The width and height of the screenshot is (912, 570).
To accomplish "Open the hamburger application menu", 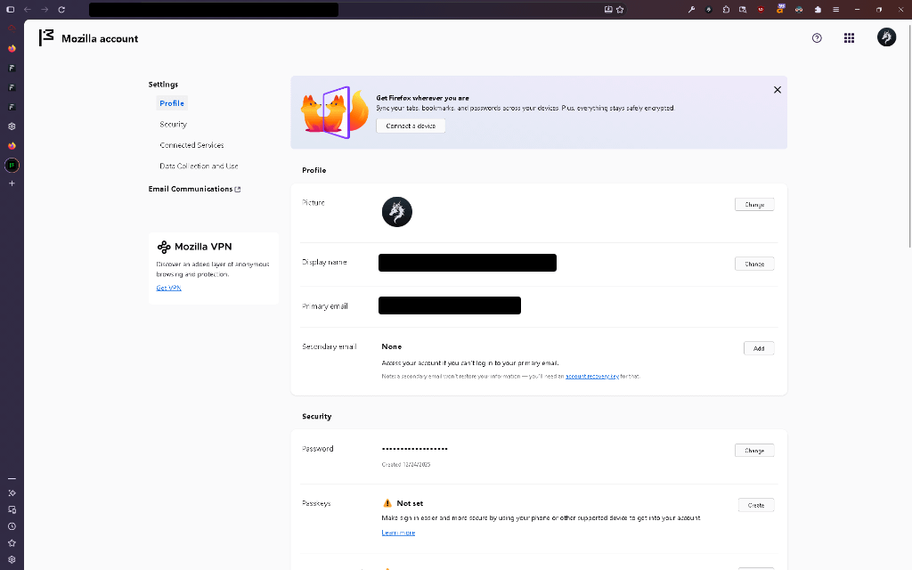I will coord(835,9).
